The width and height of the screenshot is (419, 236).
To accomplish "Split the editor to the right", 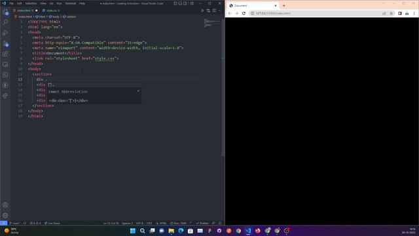I will pos(214,10).
